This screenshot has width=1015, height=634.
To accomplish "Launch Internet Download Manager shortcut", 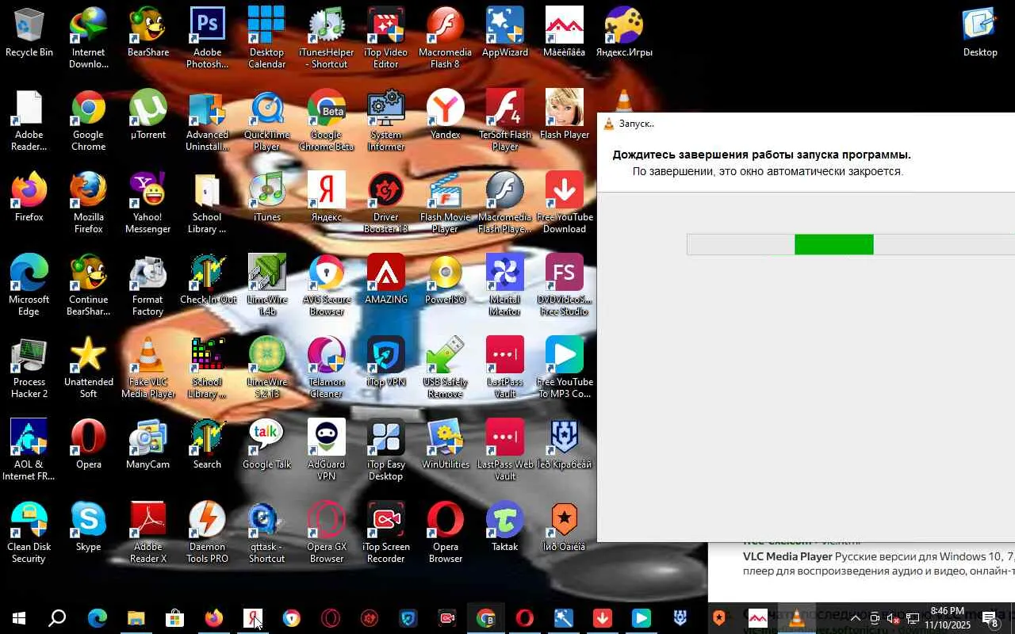I will click(89, 38).
